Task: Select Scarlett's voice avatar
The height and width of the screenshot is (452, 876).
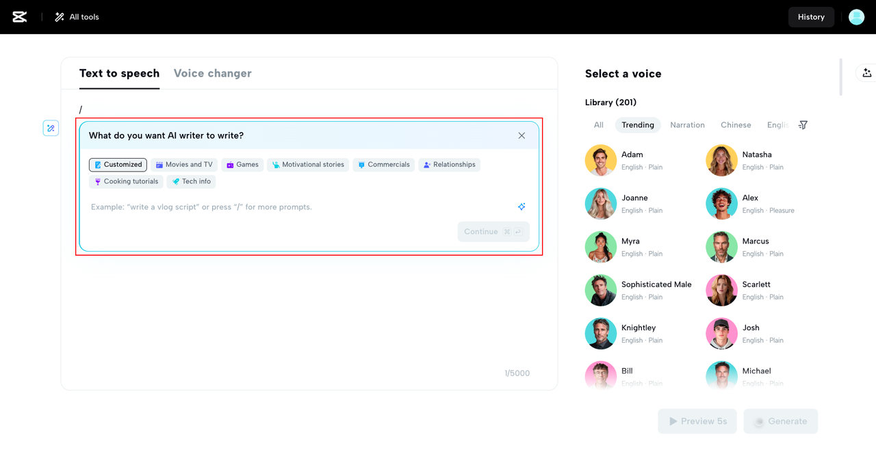Action: tap(721, 290)
